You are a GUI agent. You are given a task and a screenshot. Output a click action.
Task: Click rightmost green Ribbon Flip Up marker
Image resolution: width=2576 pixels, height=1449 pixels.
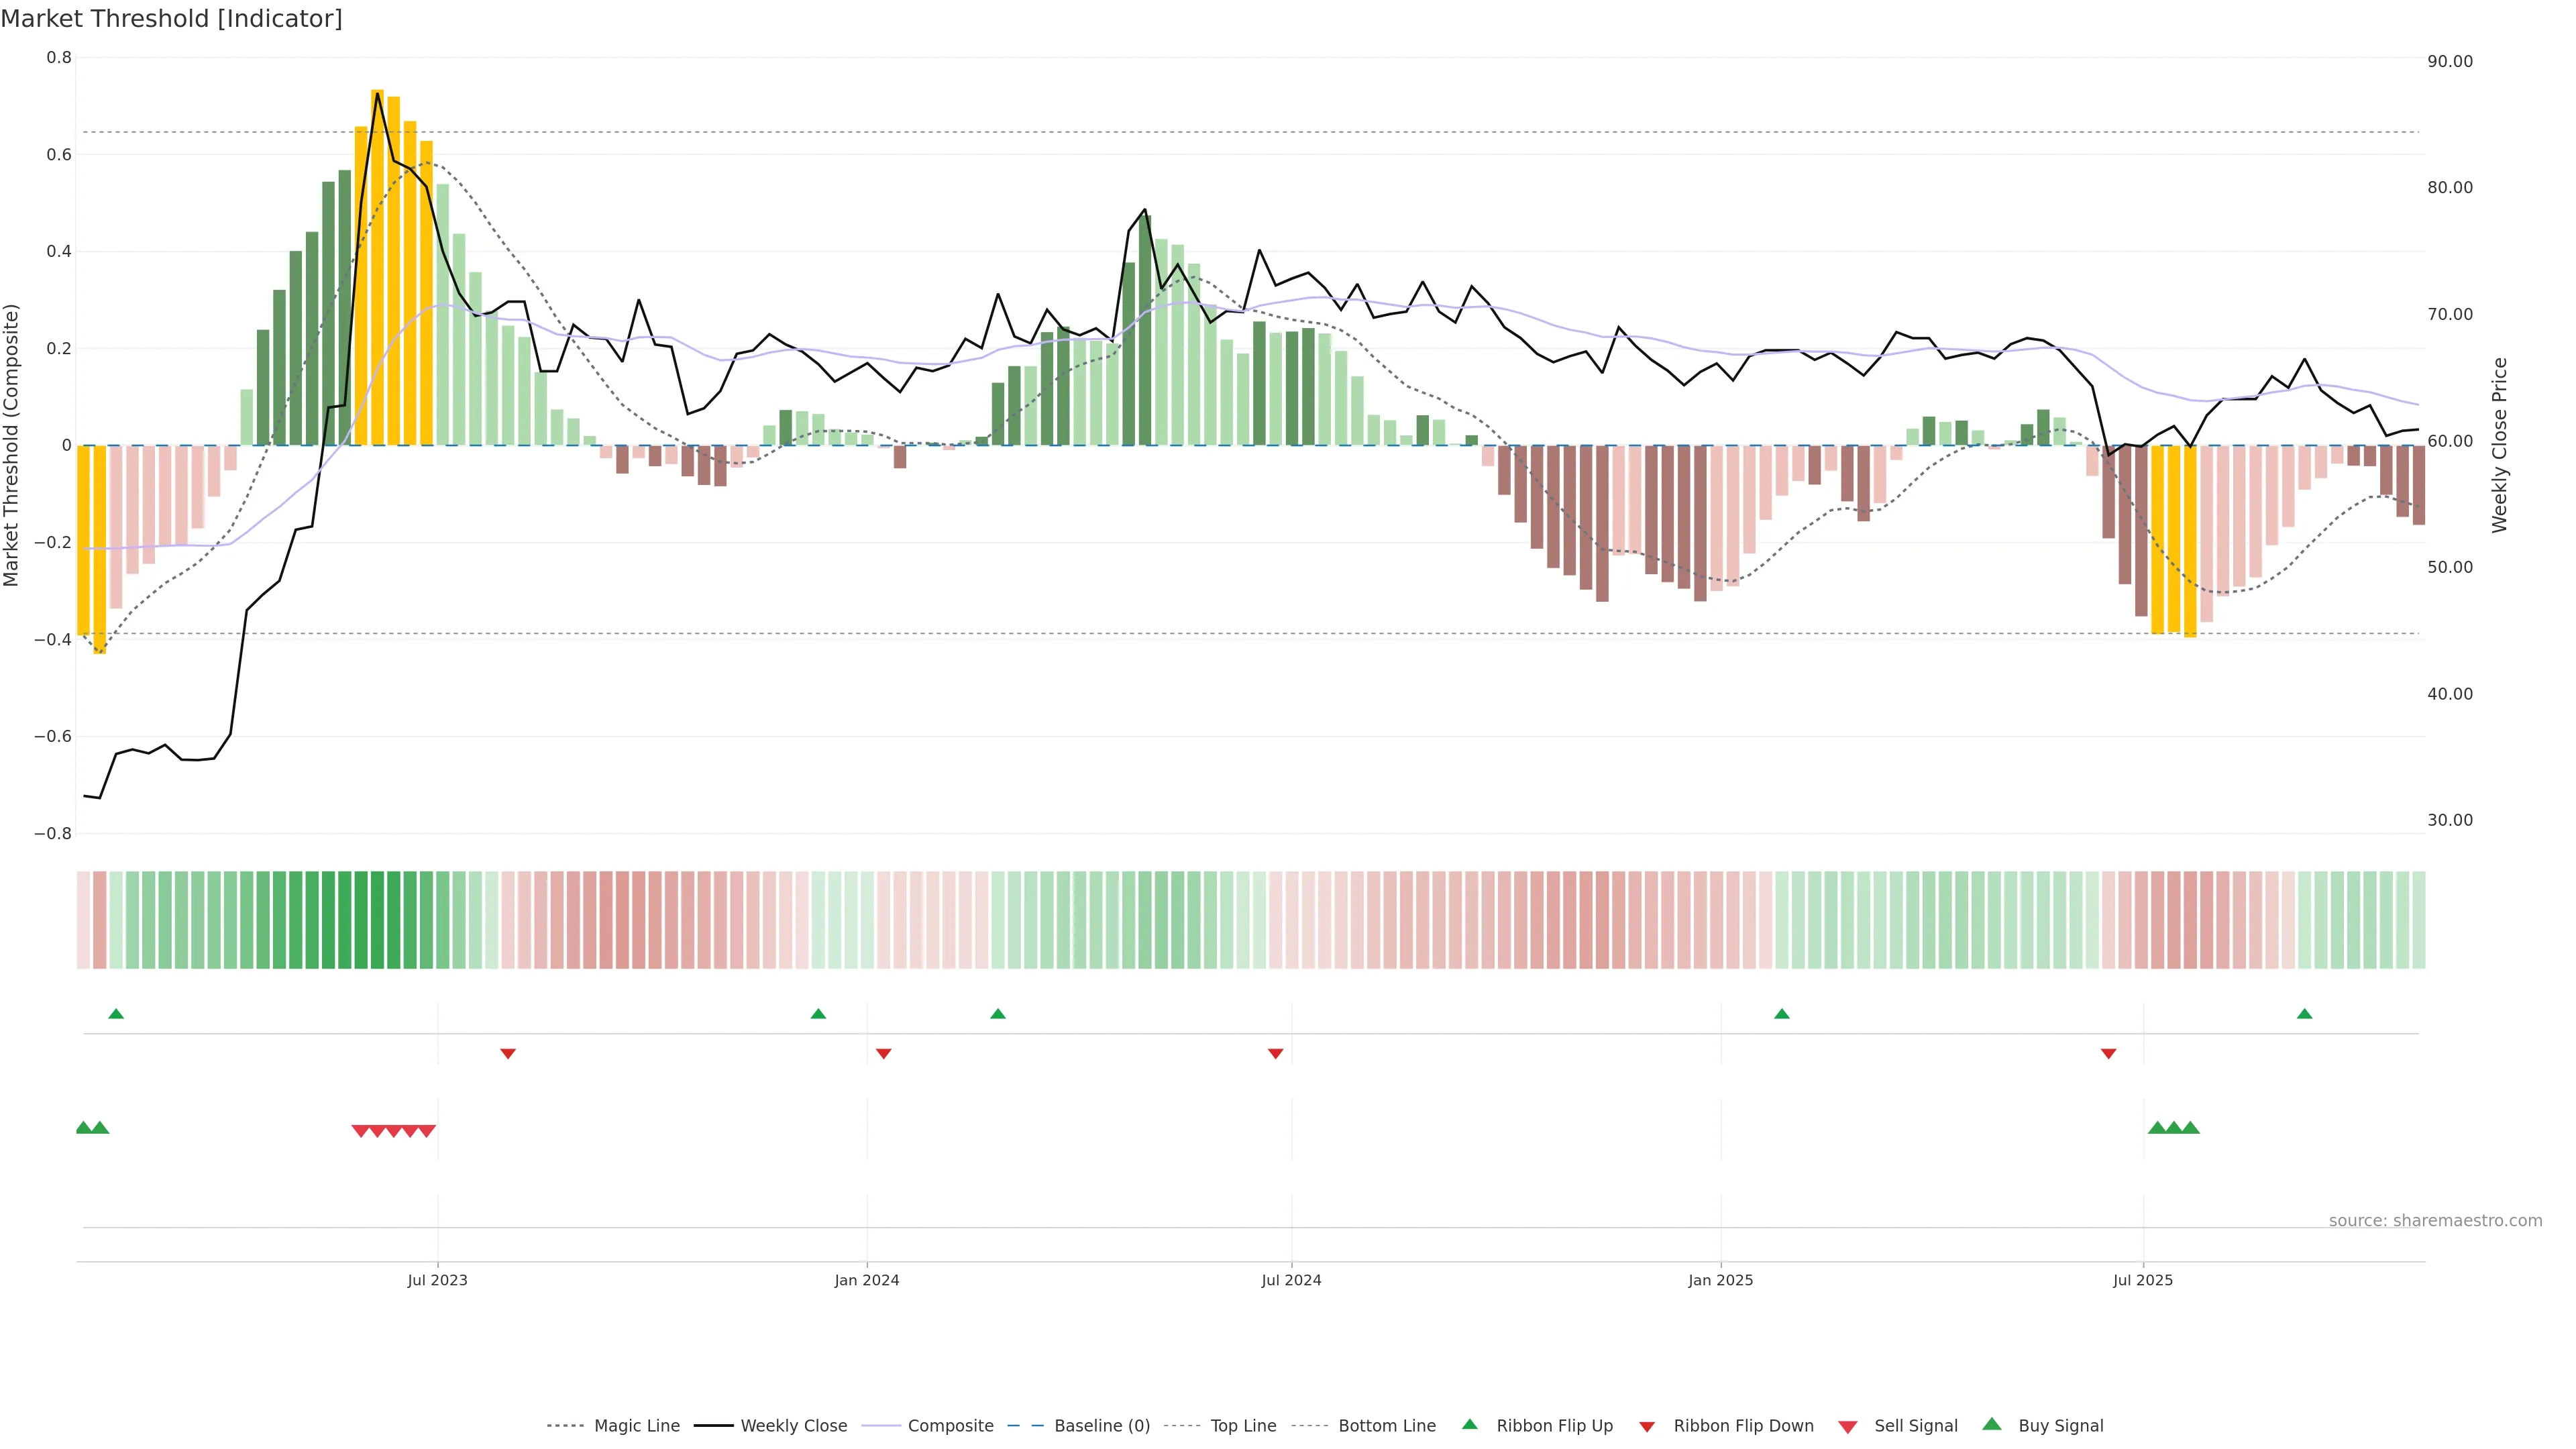coord(2304,1014)
